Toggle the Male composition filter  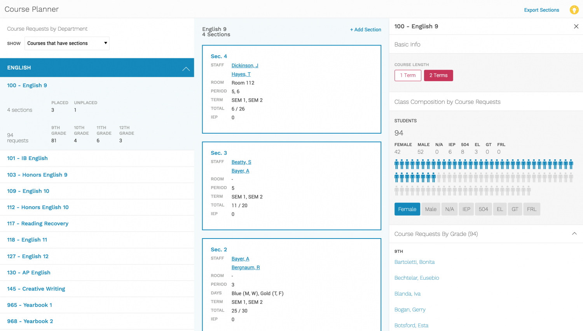pos(431,209)
